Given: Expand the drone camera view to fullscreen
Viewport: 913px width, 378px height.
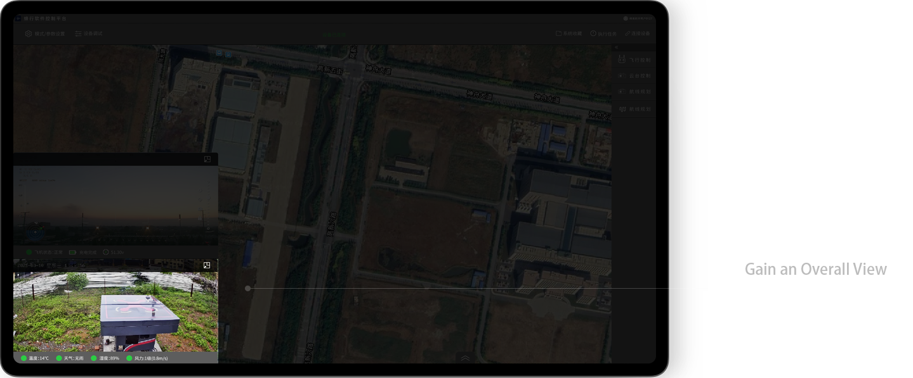Looking at the screenshot, I should click(207, 160).
